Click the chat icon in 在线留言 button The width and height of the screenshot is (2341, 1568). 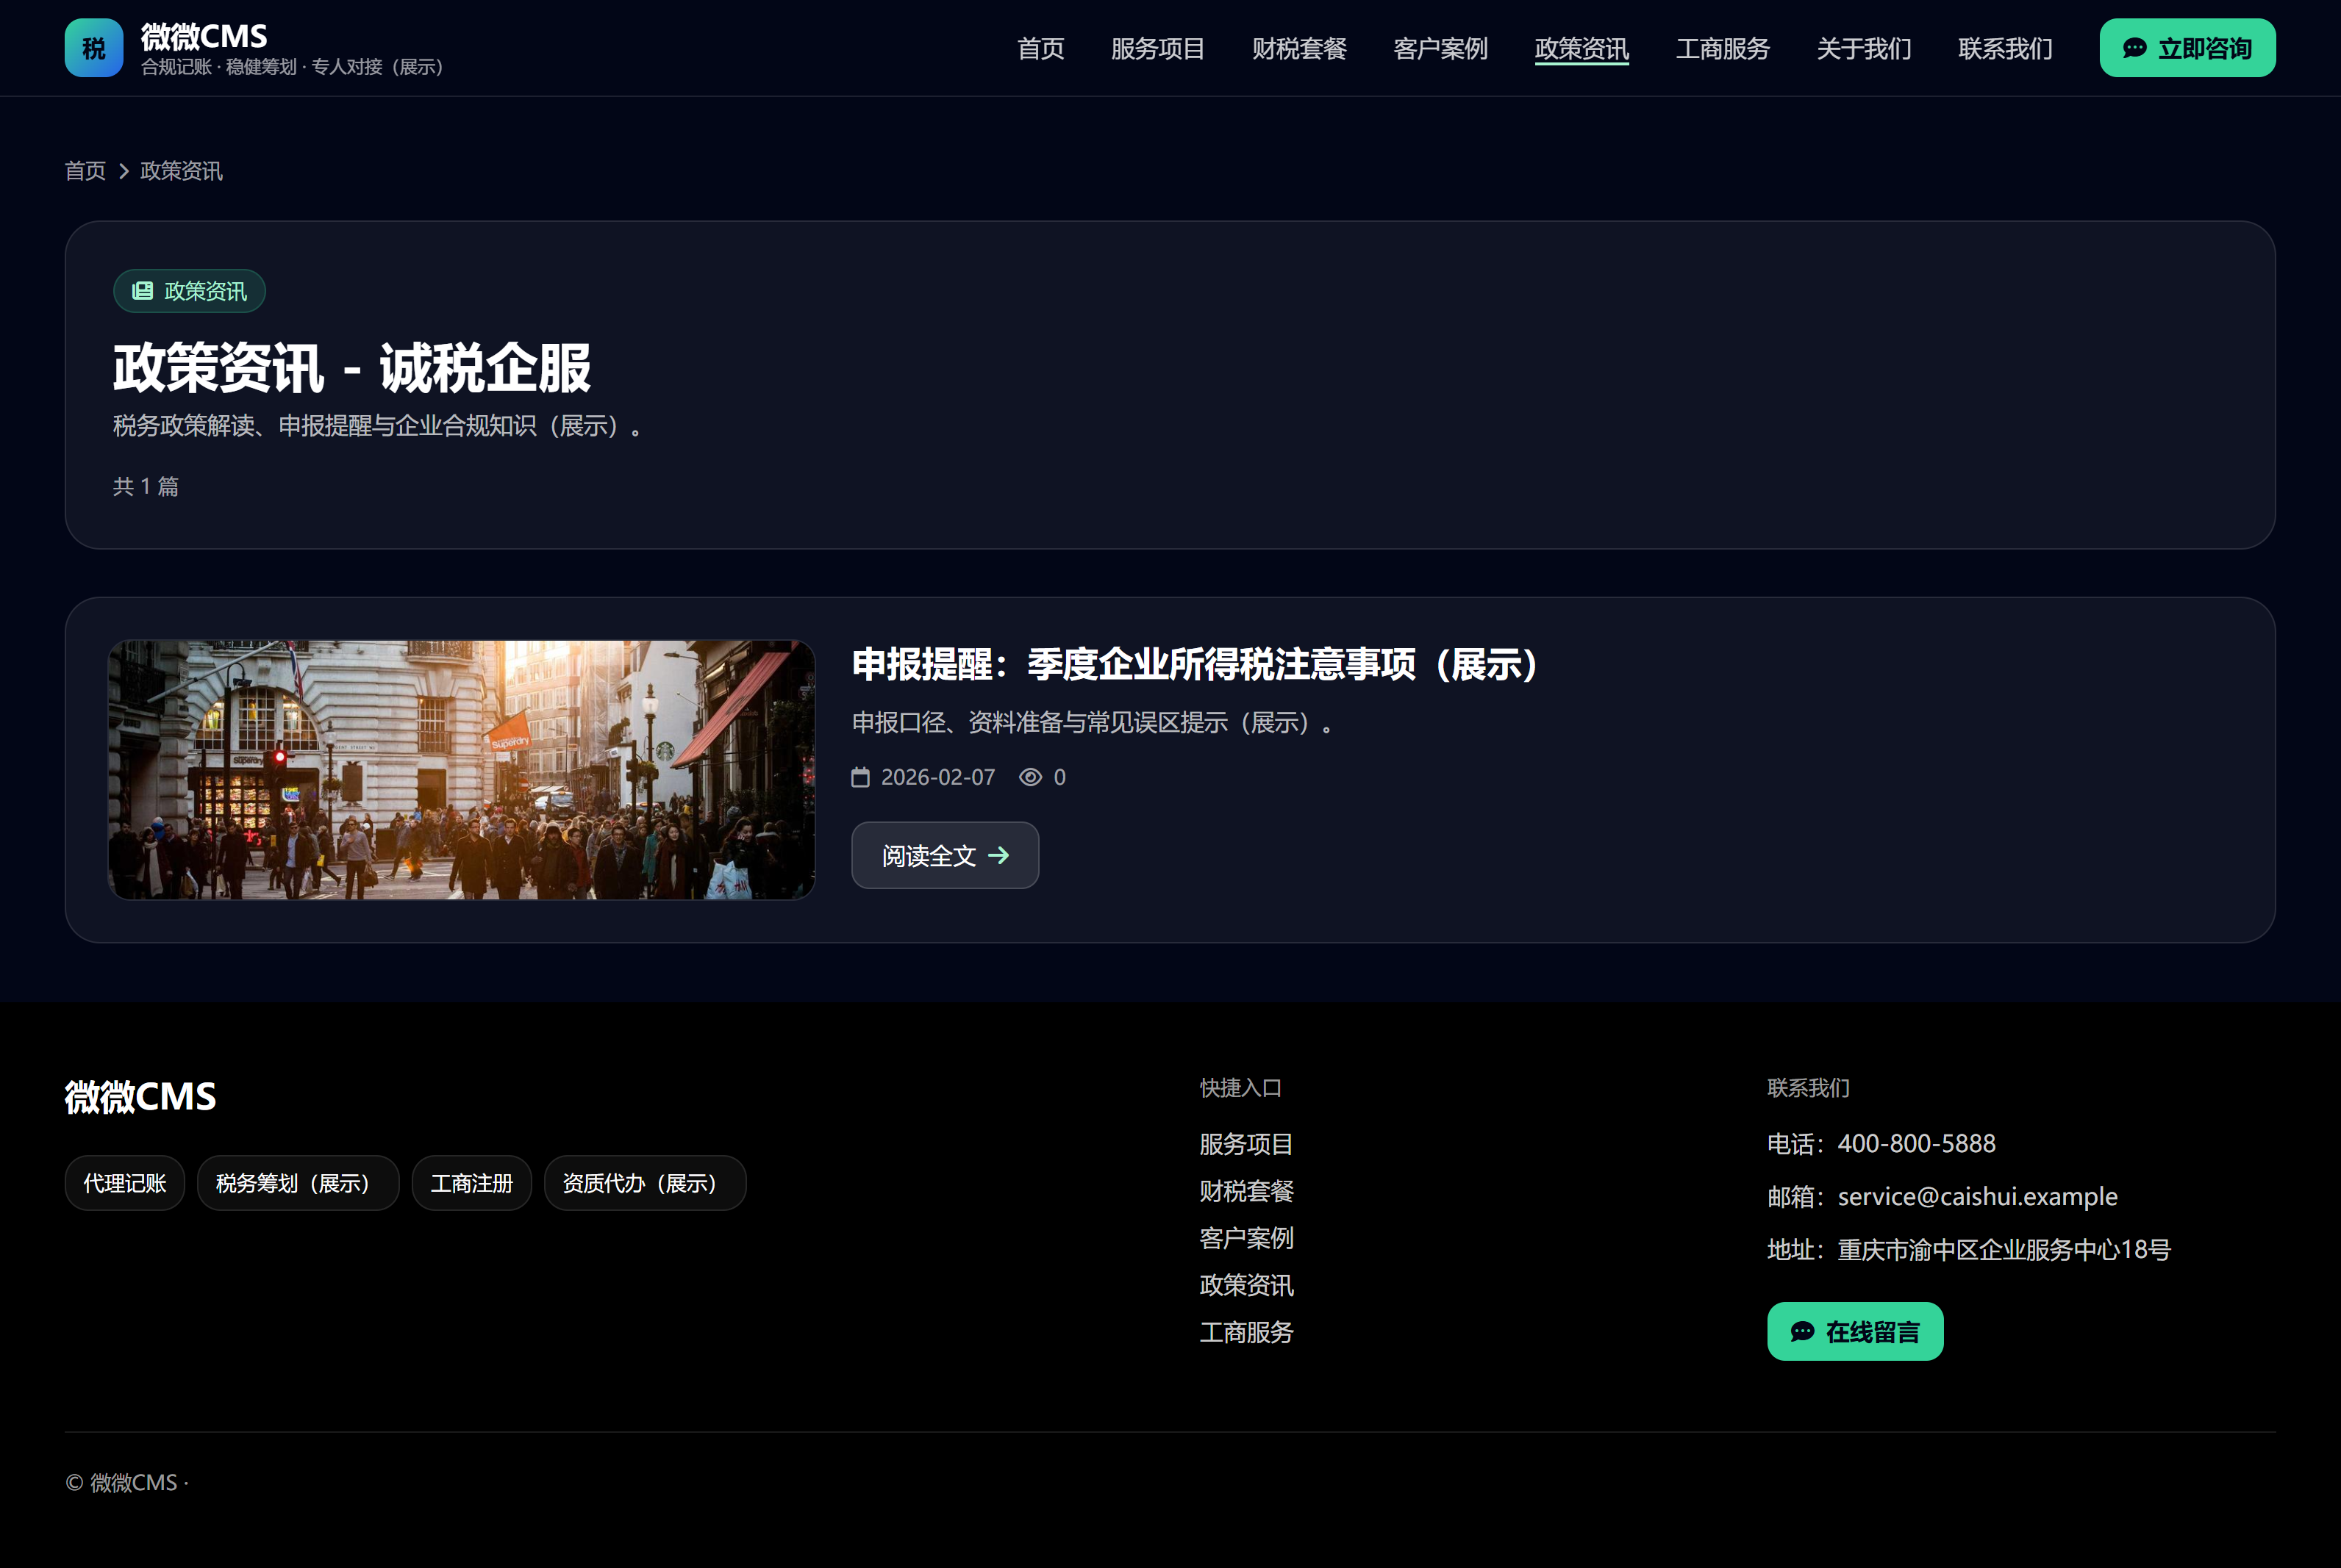1802,1332
